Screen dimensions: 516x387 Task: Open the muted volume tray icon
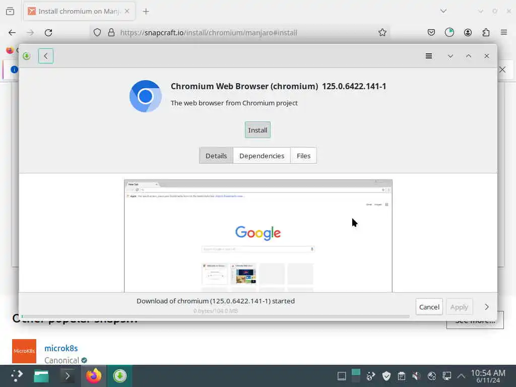coord(416,376)
